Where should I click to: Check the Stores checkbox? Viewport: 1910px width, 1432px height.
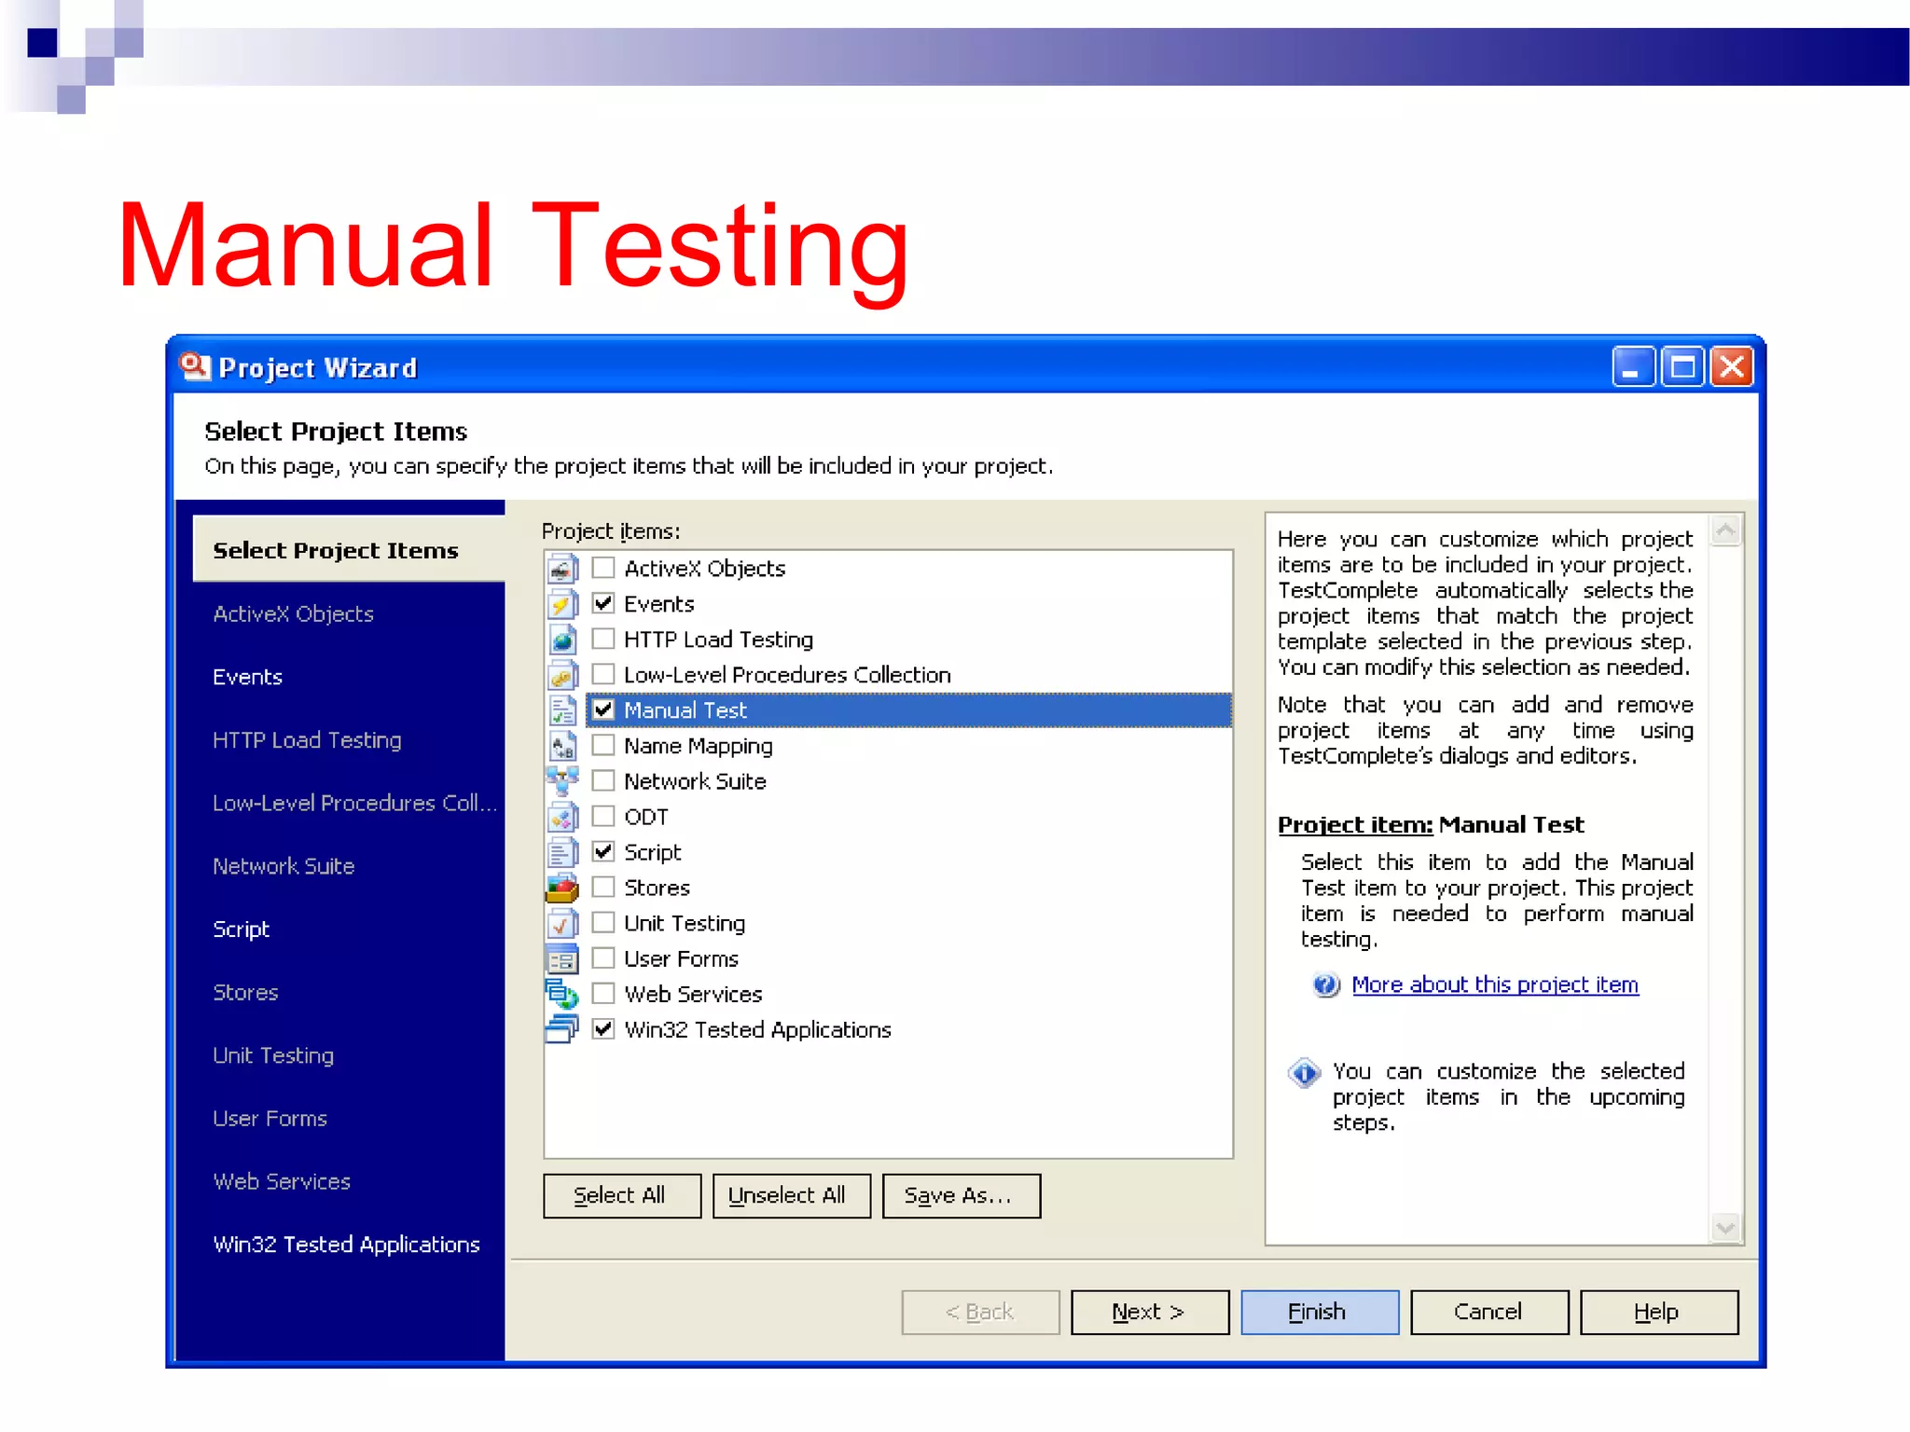[x=603, y=887]
